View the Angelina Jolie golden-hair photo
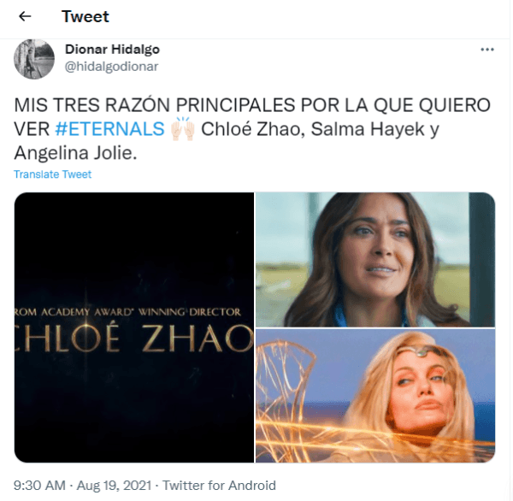 pyautogui.click(x=375, y=396)
